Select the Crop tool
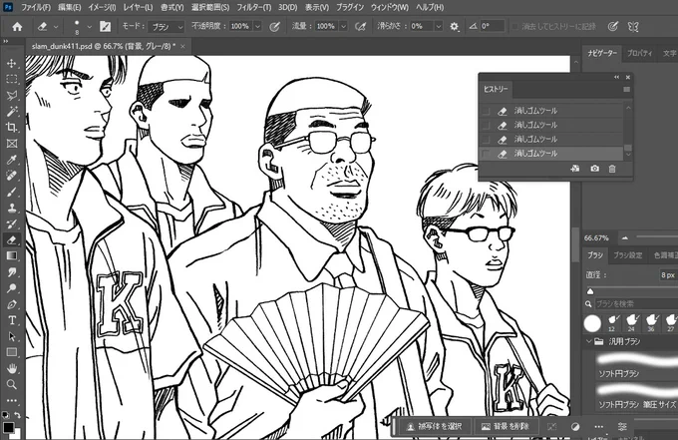 pos(12,127)
